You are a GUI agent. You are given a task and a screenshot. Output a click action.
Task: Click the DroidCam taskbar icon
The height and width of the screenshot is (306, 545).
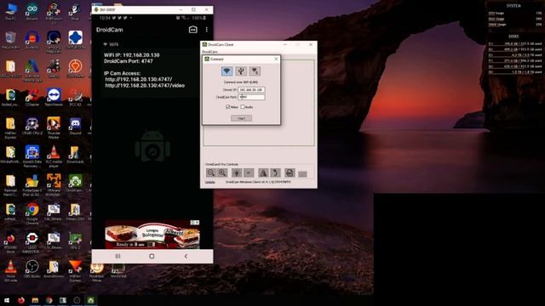pos(91,300)
